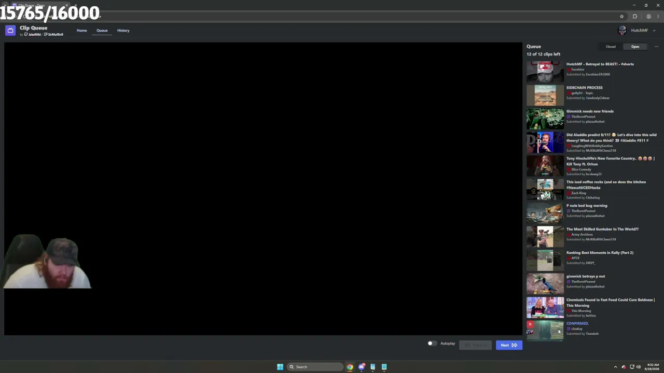Viewport: 664px width, 373px height.
Task: Click the Chrome profile icon
Action: [x=648, y=17]
